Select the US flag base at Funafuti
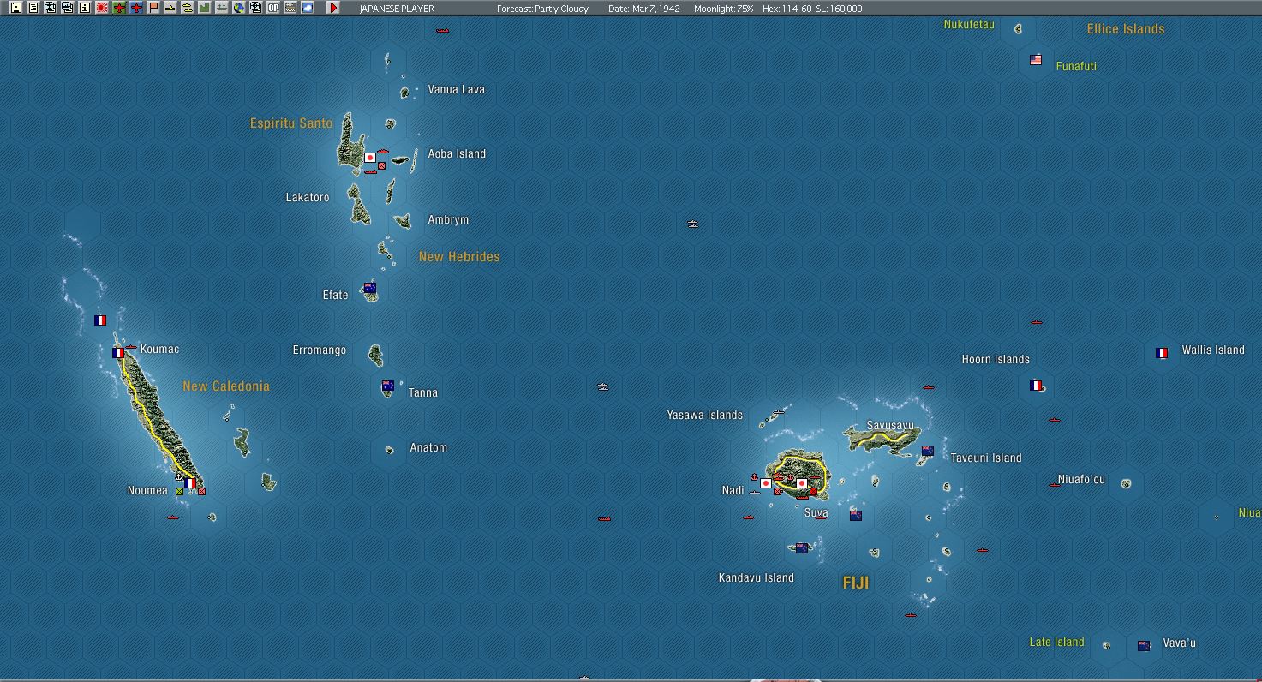Screen dimensions: 1262x682 [x=1036, y=60]
